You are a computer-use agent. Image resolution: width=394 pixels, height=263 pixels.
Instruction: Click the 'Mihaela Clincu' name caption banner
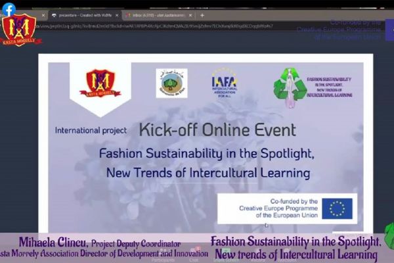pyautogui.click(x=105, y=247)
